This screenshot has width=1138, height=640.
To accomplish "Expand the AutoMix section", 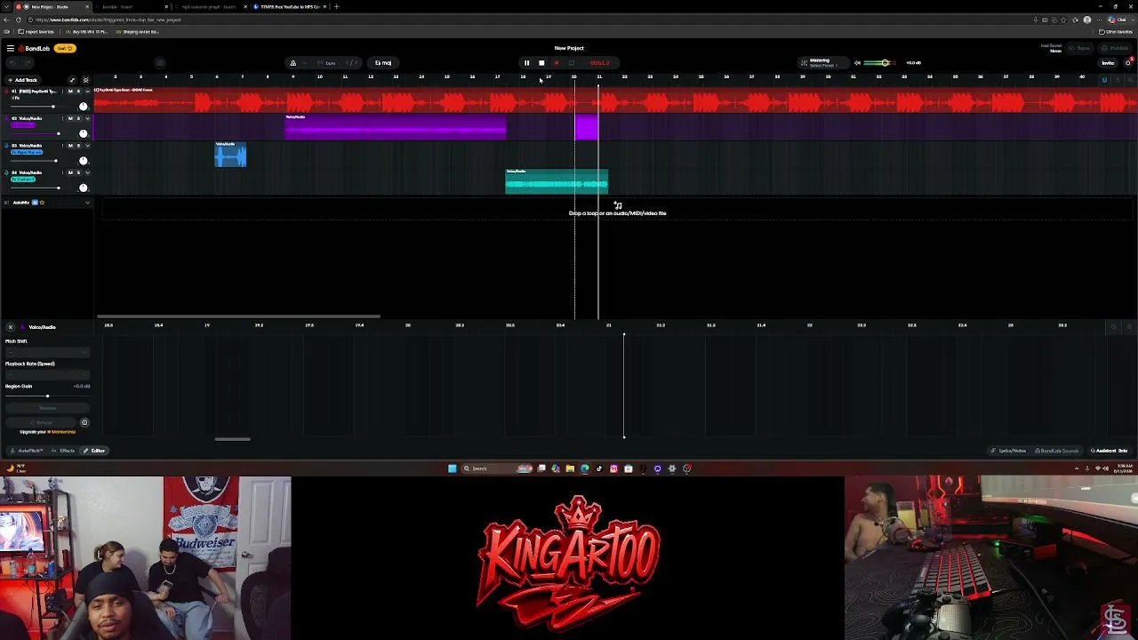I will tap(87, 203).
